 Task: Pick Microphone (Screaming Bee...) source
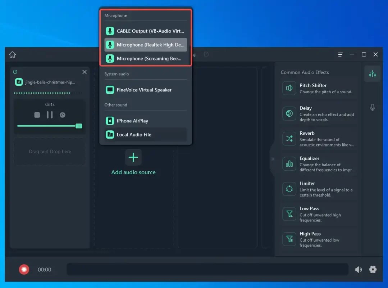point(146,59)
